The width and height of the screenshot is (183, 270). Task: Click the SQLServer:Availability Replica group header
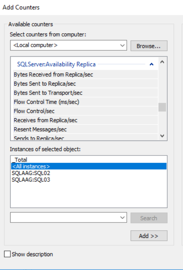pos(56,64)
